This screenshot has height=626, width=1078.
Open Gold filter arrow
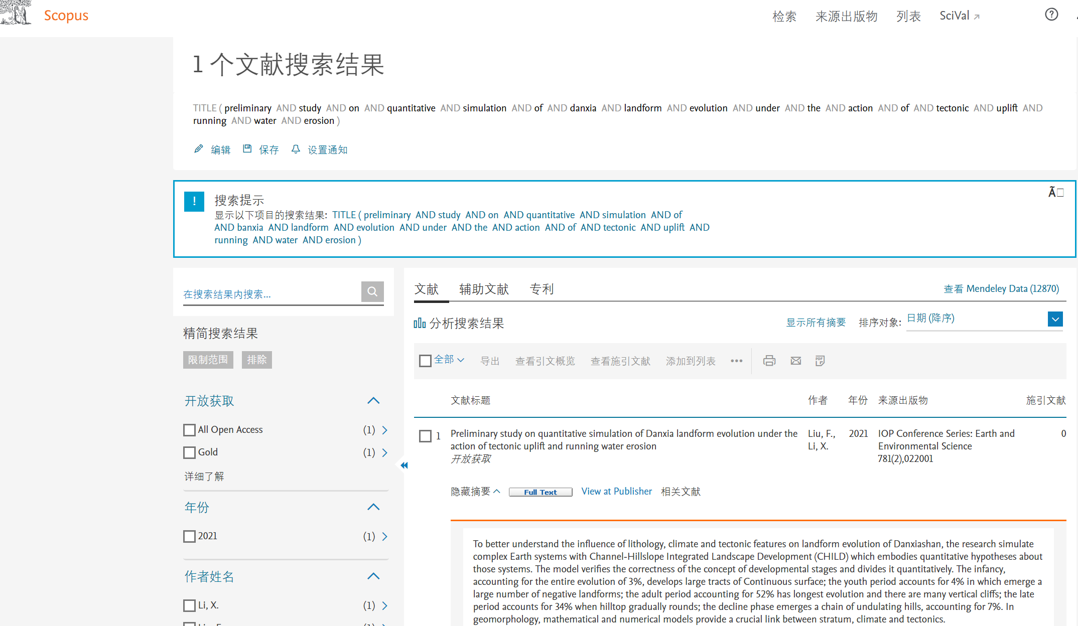tap(385, 452)
